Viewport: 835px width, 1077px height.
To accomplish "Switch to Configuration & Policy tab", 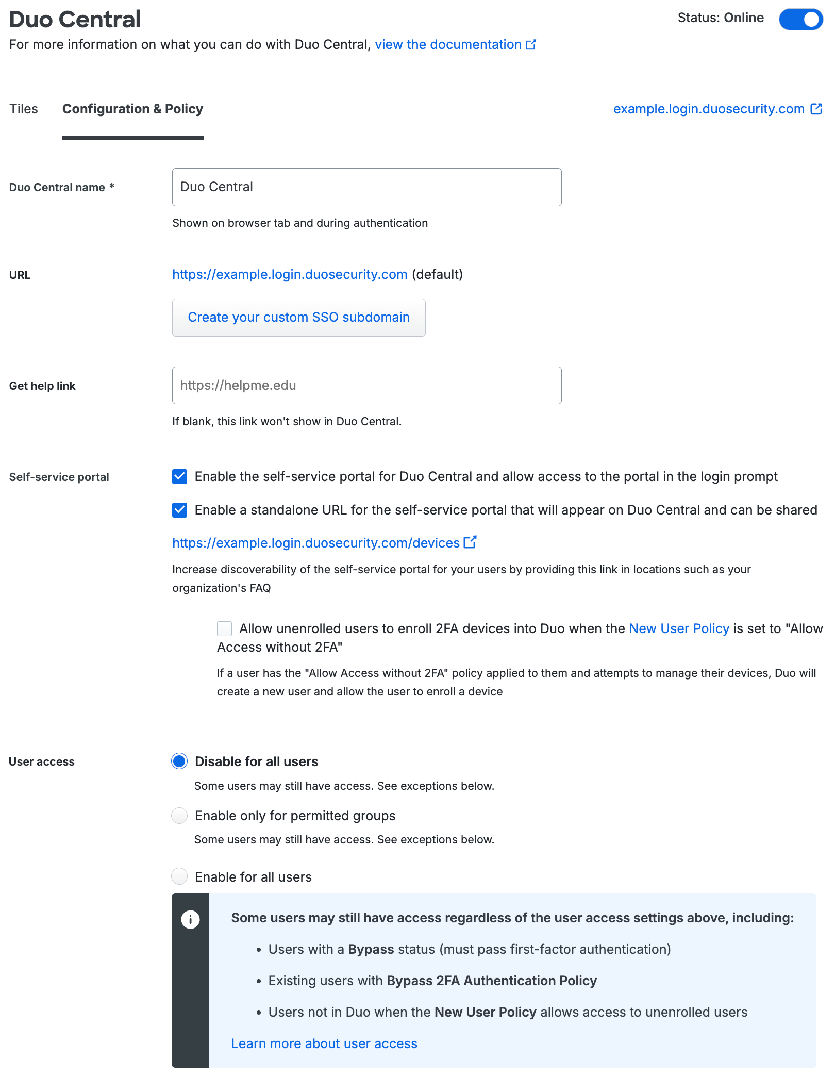I will [x=132, y=109].
